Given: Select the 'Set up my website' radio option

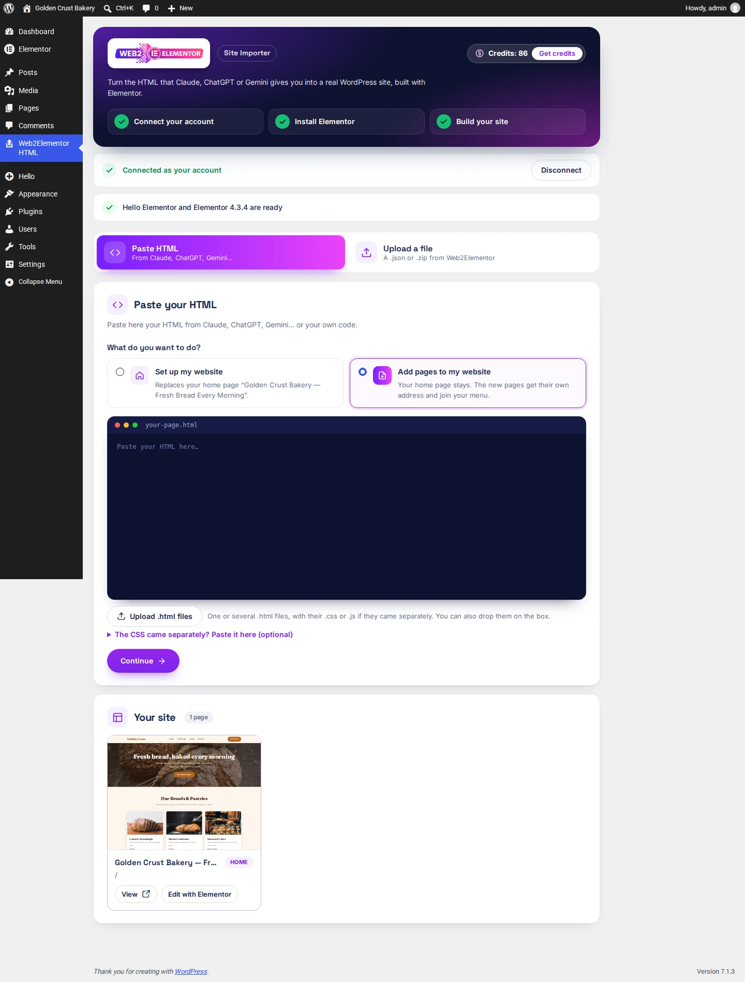Looking at the screenshot, I should [x=120, y=372].
